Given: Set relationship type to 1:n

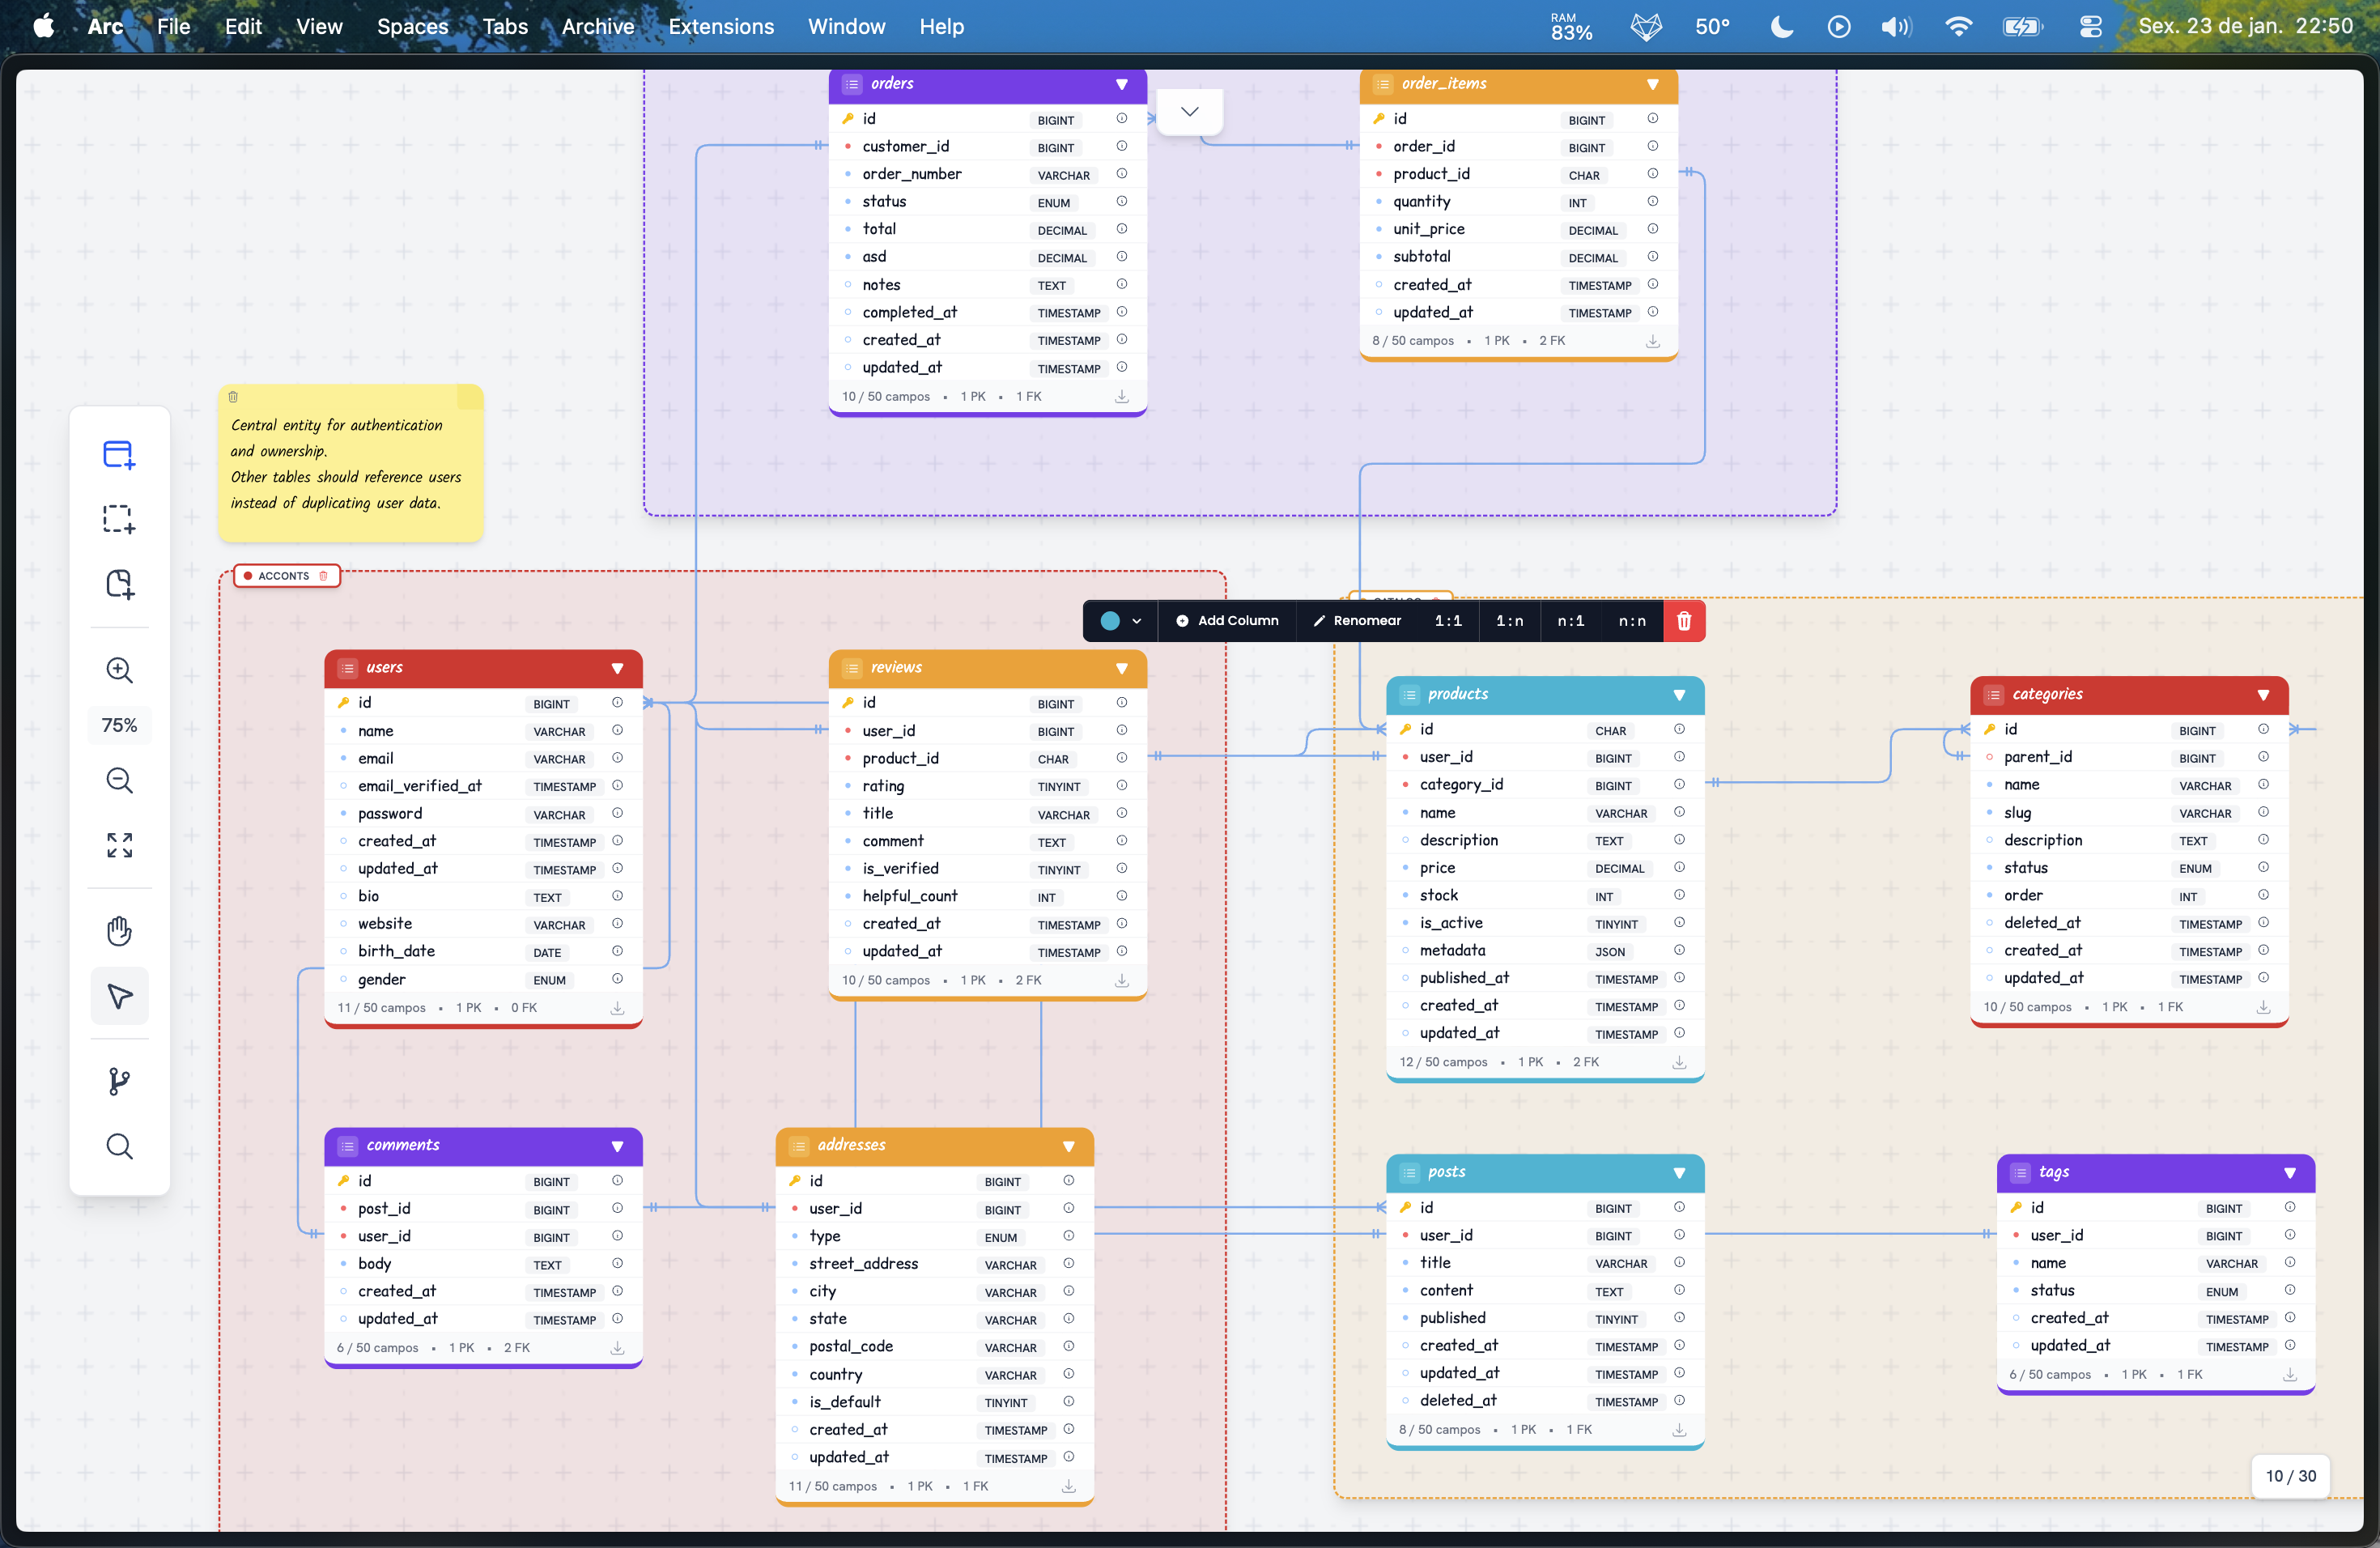Looking at the screenshot, I should tap(1509, 621).
